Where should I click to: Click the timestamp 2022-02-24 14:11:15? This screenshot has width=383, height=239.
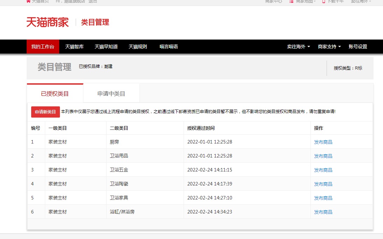[x=210, y=170]
